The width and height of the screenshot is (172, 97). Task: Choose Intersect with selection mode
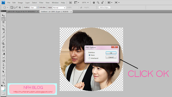(x=20, y=8)
